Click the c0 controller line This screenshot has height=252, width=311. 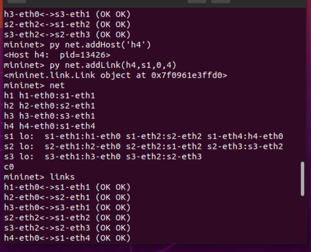click(9, 167)
